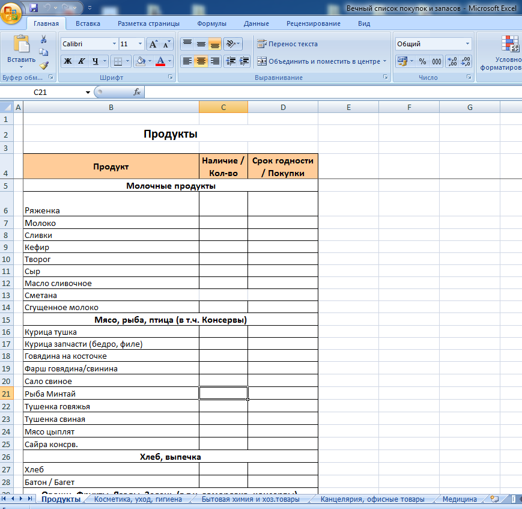Align cell text to the right
Image resolution: width=522 pixels, height=509 pixels.
pyautogui.click(x=214, y=61)
